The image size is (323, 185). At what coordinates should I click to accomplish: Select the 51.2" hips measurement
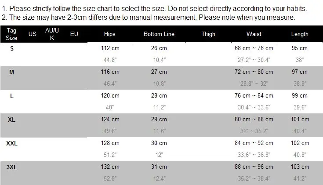pos(109,155)
